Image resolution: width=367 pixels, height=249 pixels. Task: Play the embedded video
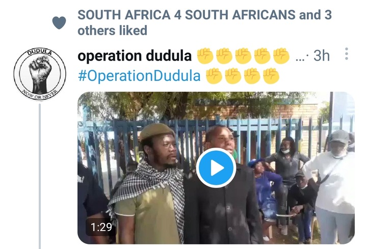pos(216,168)
